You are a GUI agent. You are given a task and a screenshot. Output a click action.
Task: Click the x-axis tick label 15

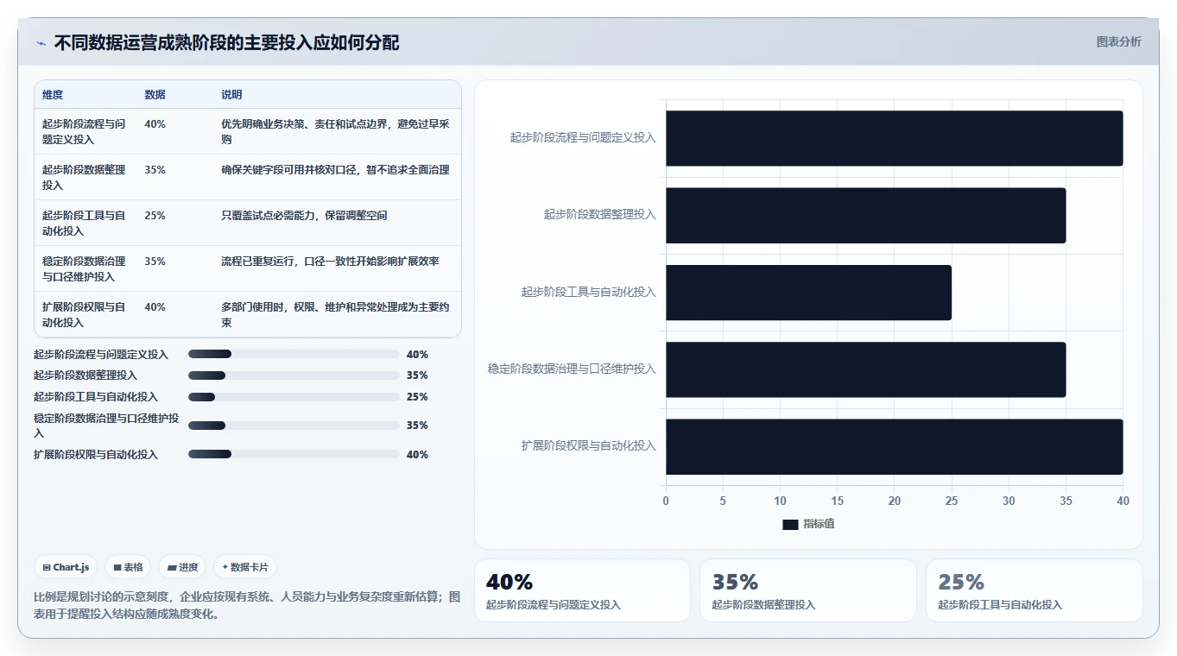(837, 501)
